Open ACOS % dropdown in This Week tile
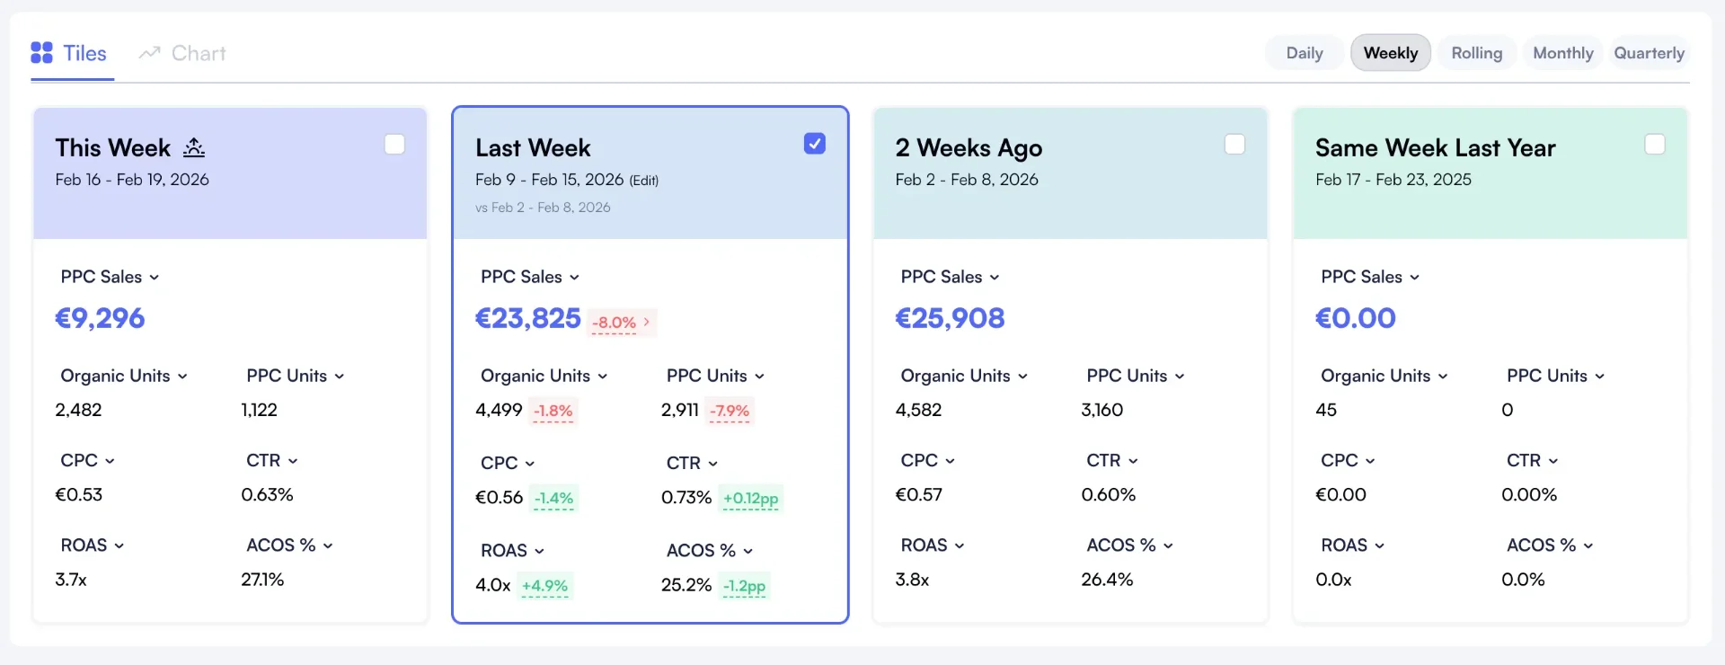This screenshot has height=665, width=1725. [289, 545]
